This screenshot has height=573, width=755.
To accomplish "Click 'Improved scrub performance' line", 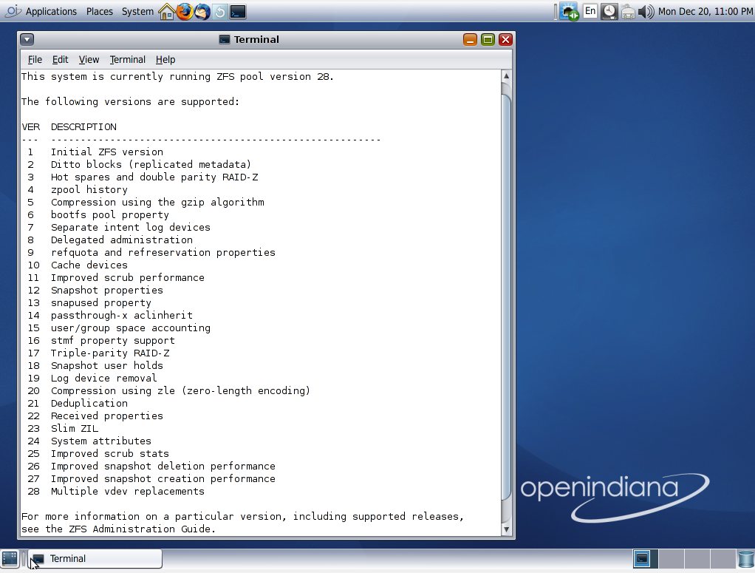I will 128,277.
